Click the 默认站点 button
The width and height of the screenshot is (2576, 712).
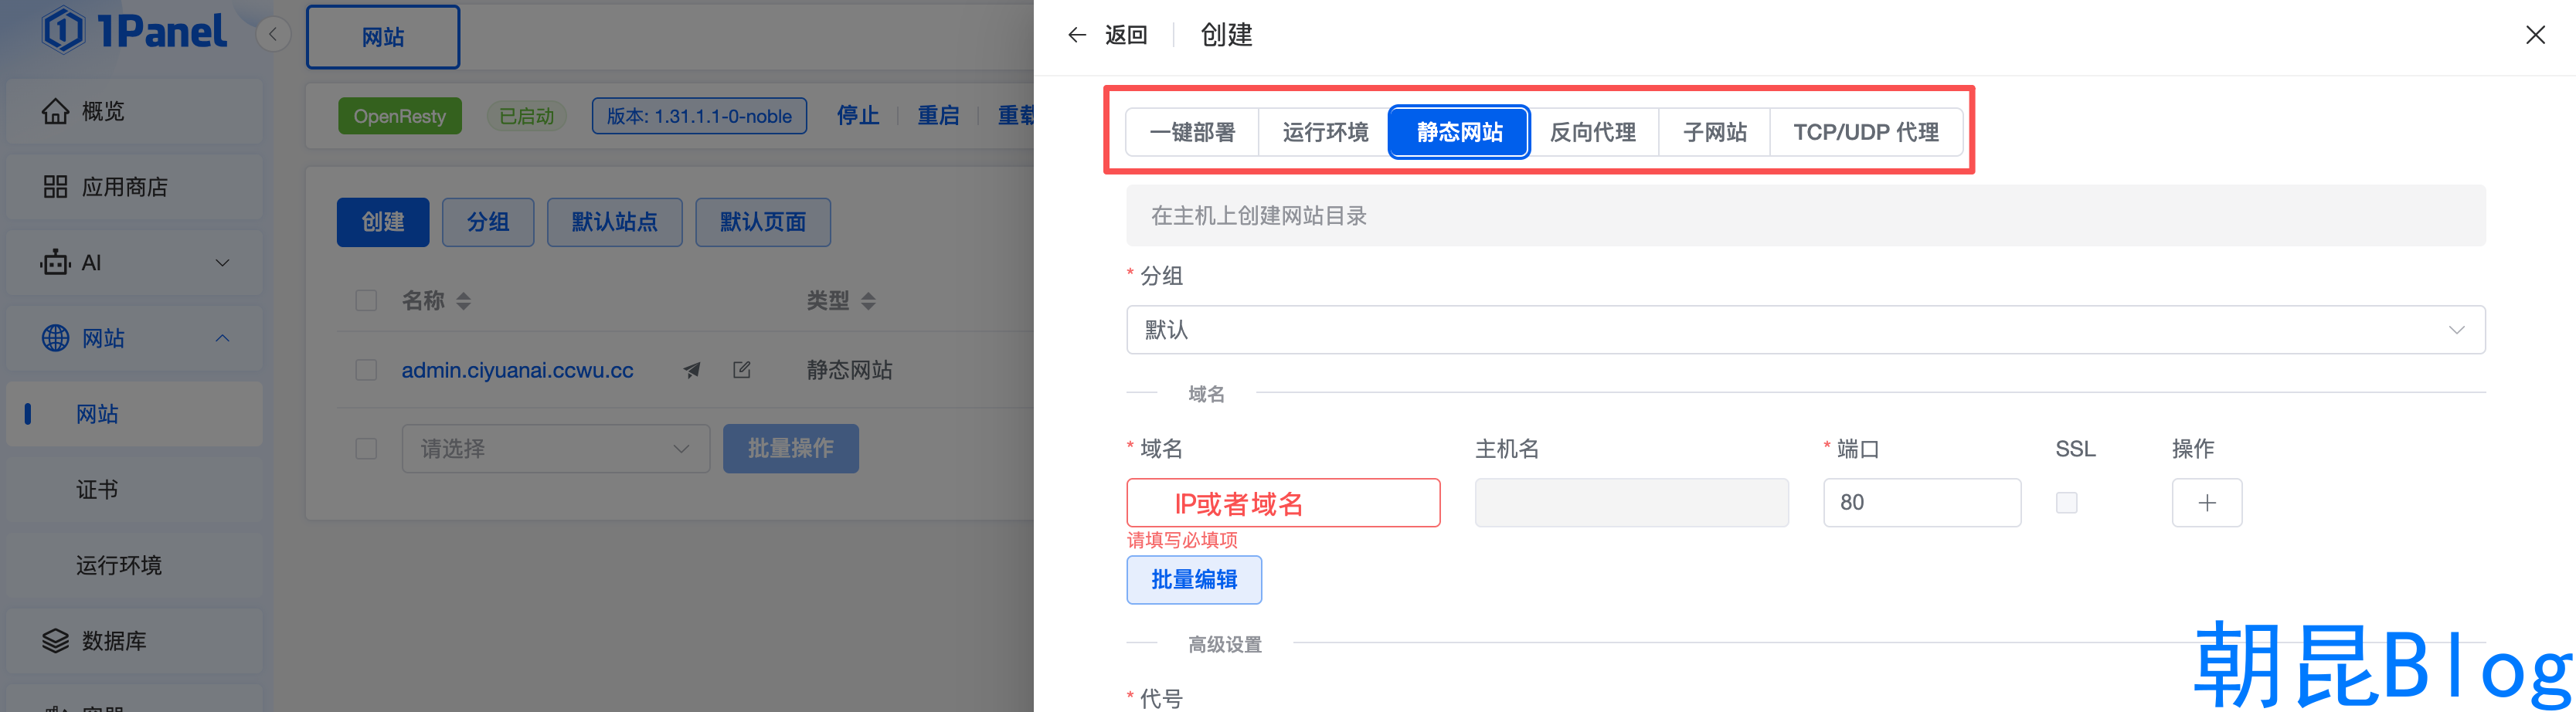pos(615,222)
